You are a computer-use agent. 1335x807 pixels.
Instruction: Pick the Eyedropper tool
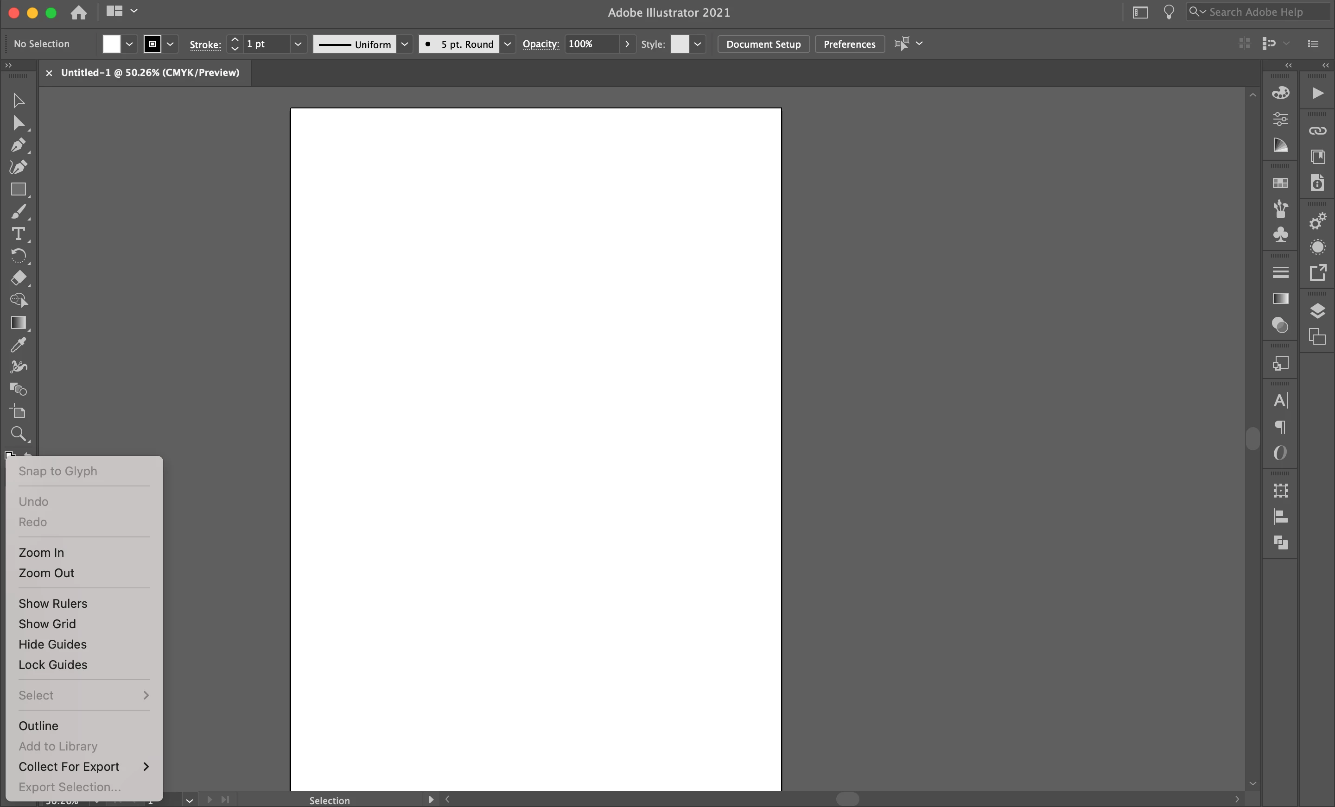pos(18,345)
